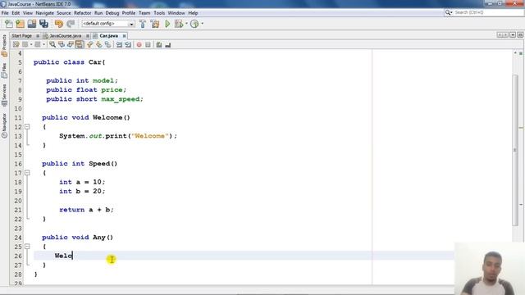Open the Navigate menu
525x295 pixels.
tap(44, 13)
